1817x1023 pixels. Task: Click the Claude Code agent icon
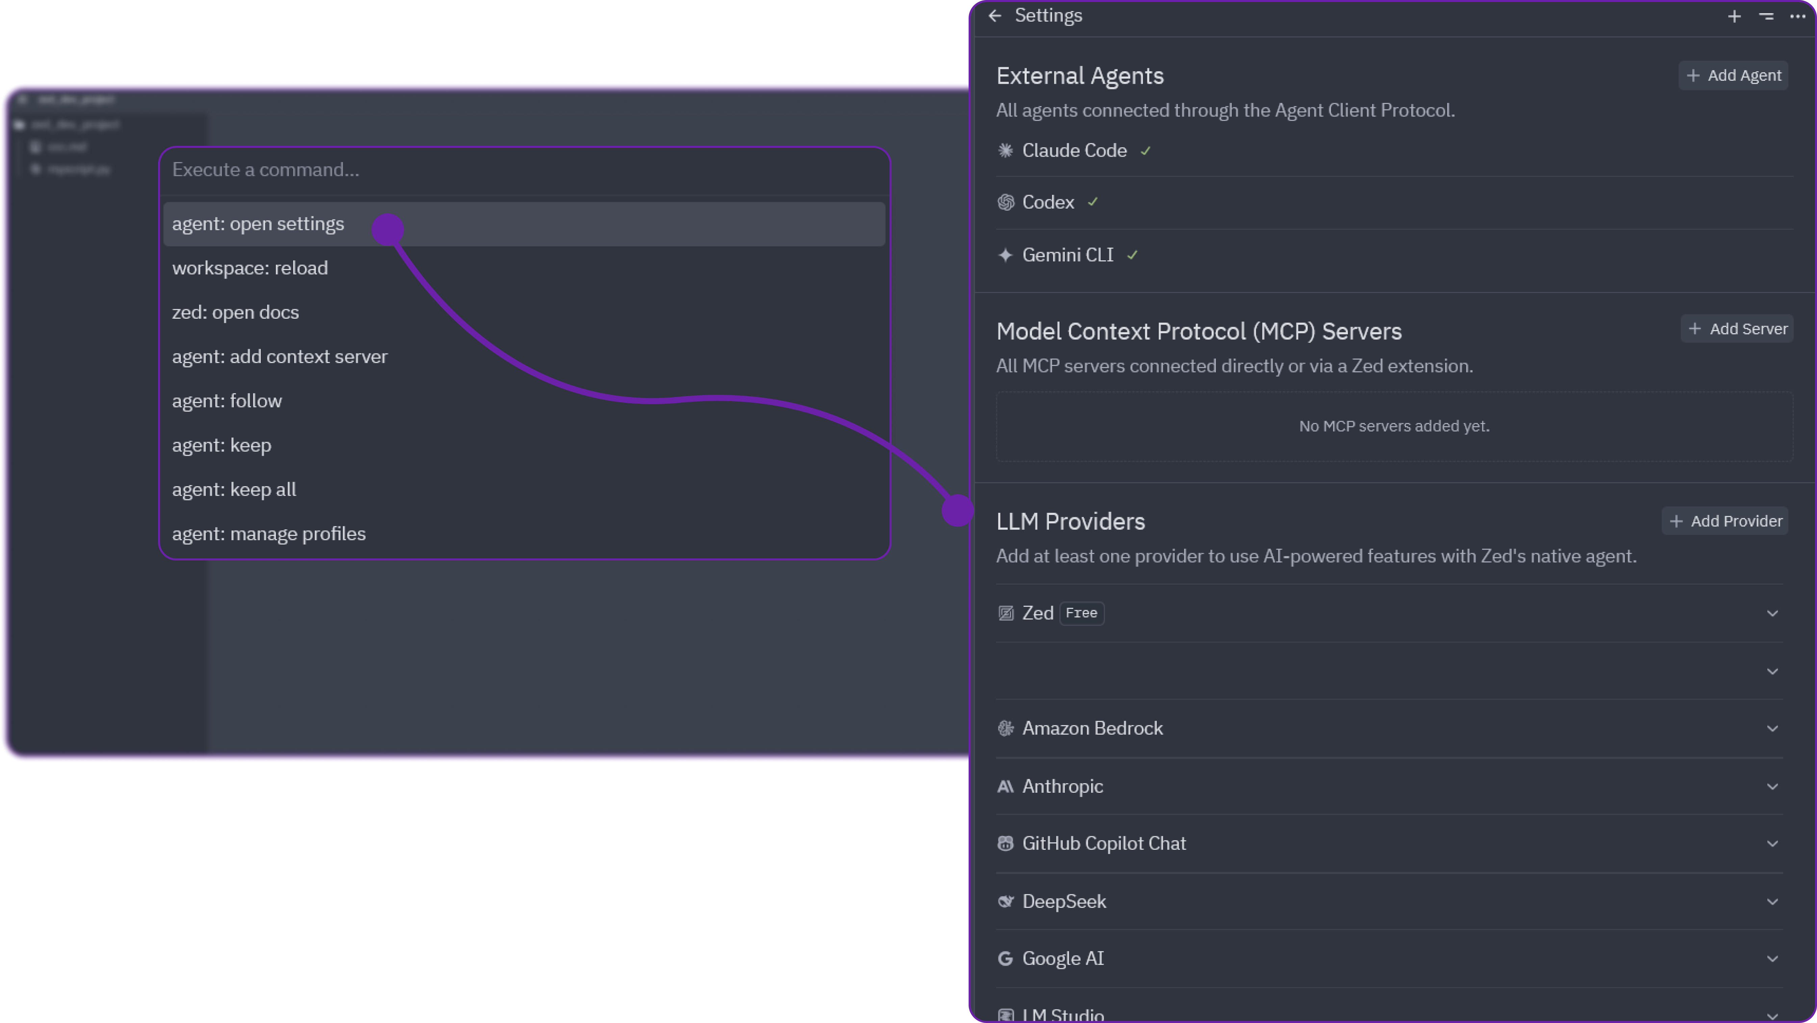click(x=1006, y=150)
